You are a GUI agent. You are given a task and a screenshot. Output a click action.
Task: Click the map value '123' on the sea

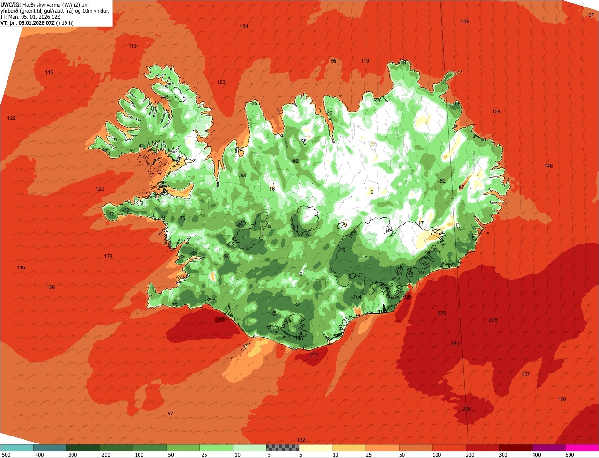[x=221, y=82]
